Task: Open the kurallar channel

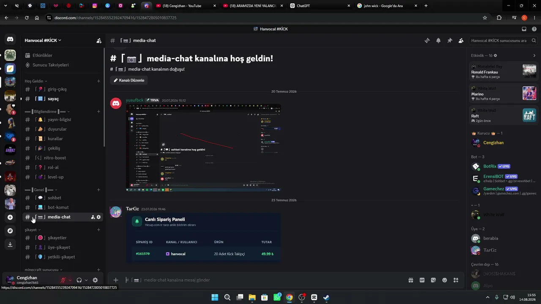Action: [63, 138]
